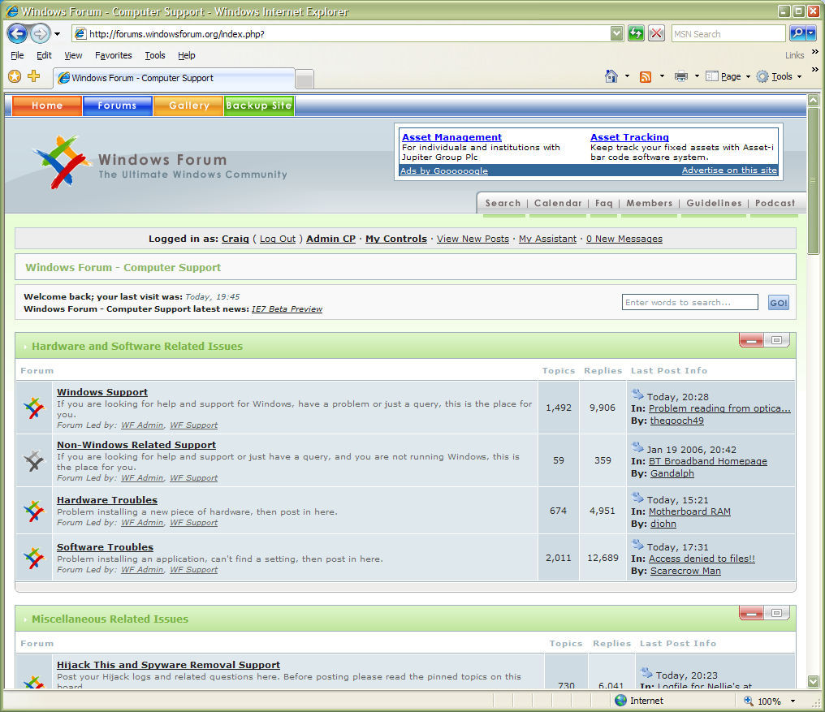Open the File menu
This screenshot has width=825, height=712.
point(17,55)
